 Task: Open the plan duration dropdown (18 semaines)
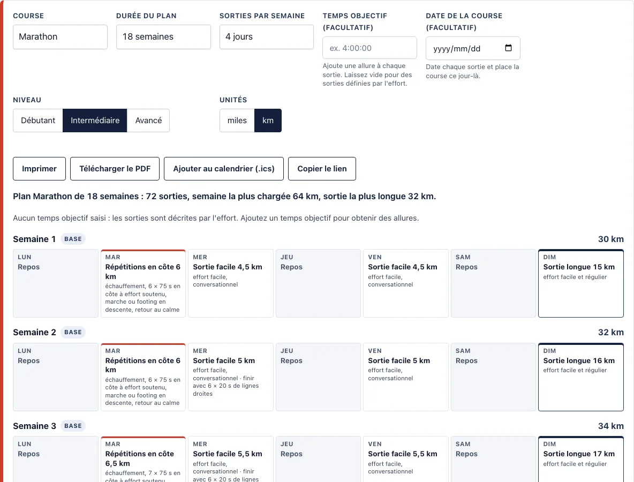[x=163, y=37]
